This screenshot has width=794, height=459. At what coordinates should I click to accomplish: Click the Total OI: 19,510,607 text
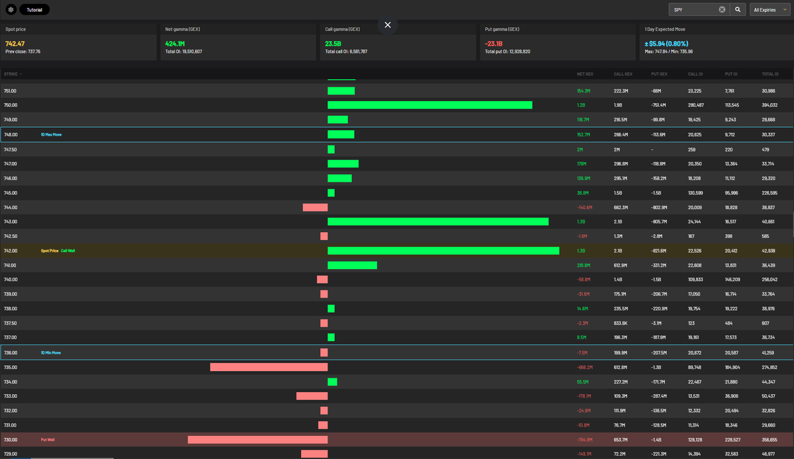coord(183,52)
